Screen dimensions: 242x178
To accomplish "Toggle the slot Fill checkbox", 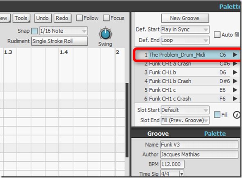I will point(217,114).
